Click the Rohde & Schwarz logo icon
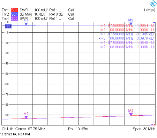 point(153,4)
